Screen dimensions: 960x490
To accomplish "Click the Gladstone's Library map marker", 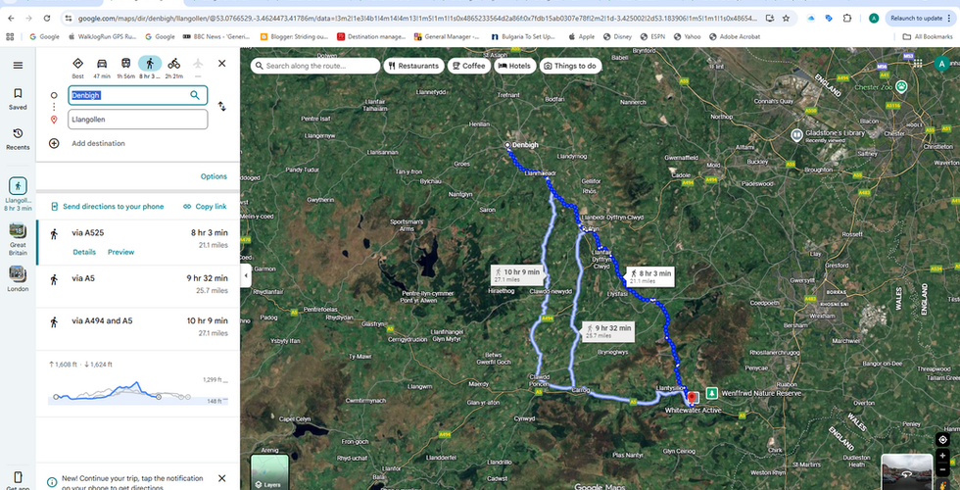I will [x=796, y=135].
